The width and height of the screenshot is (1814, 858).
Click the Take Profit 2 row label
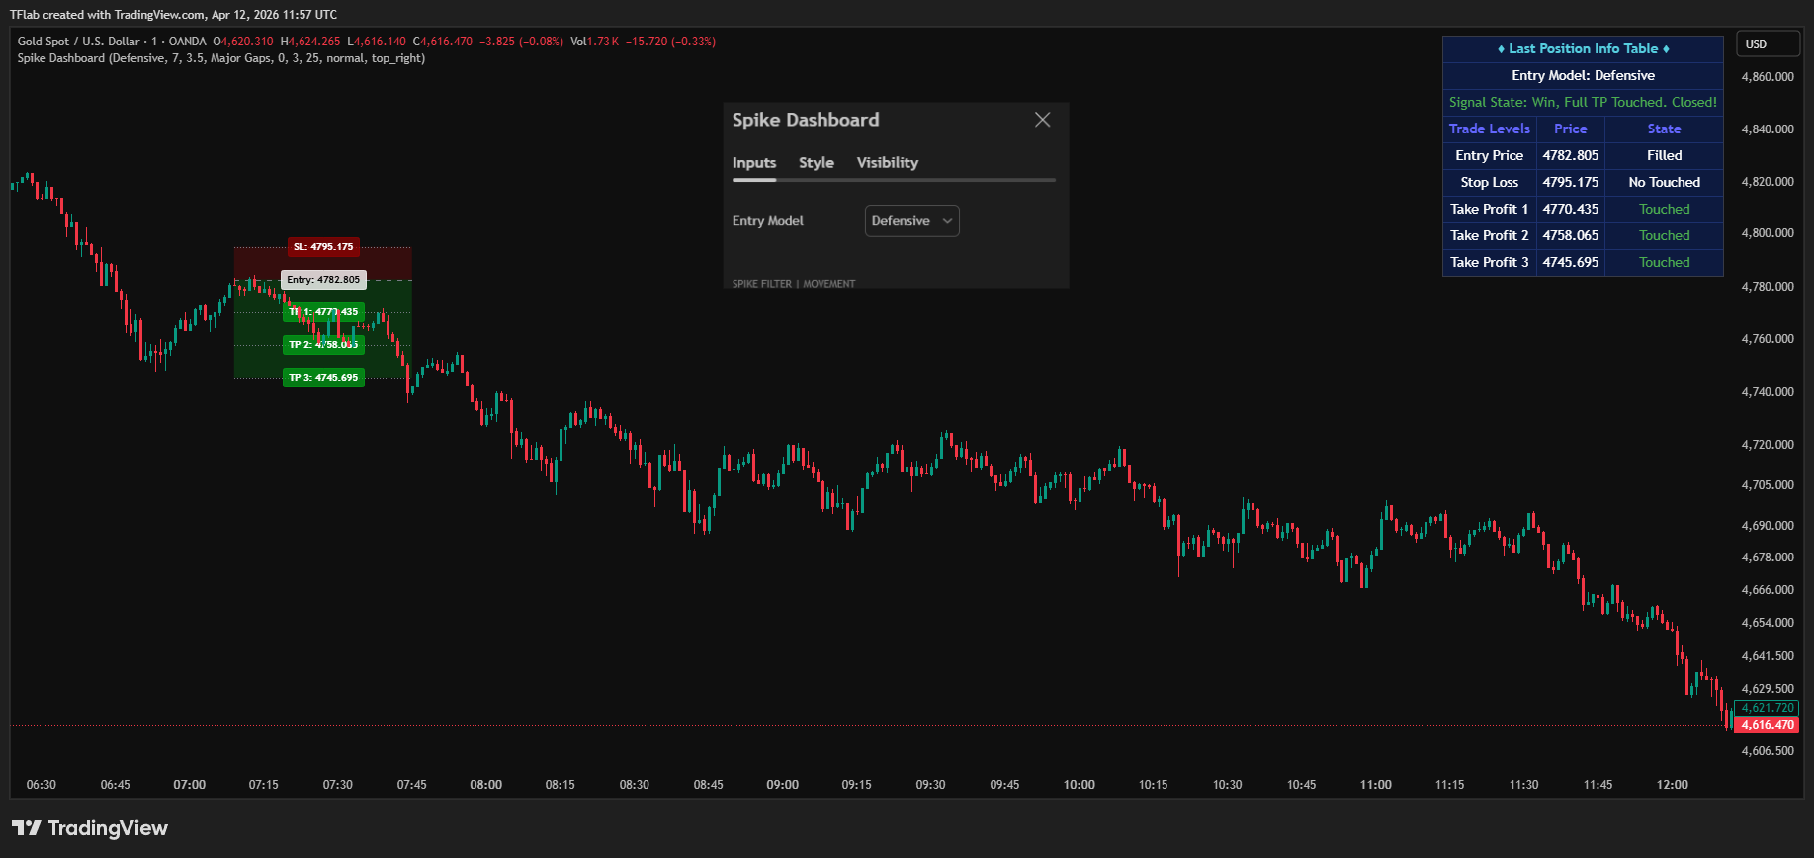point(1490,236)
